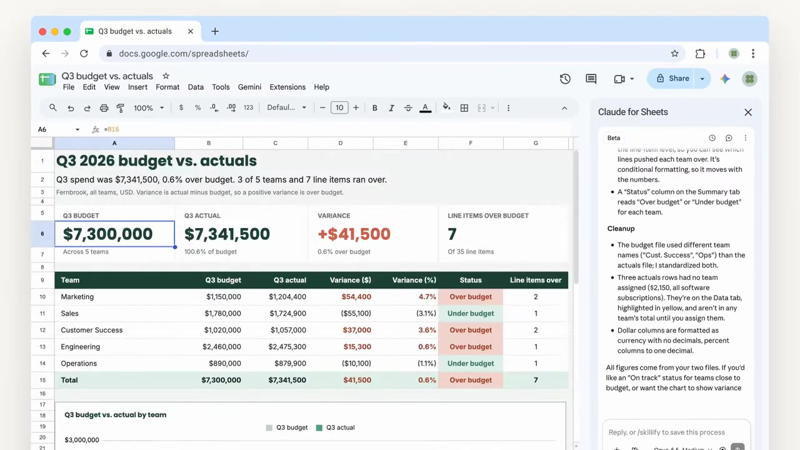The width and height of the screenshot is (800, 450).
Task: Open a new browser tab
Action: [215, 31]
